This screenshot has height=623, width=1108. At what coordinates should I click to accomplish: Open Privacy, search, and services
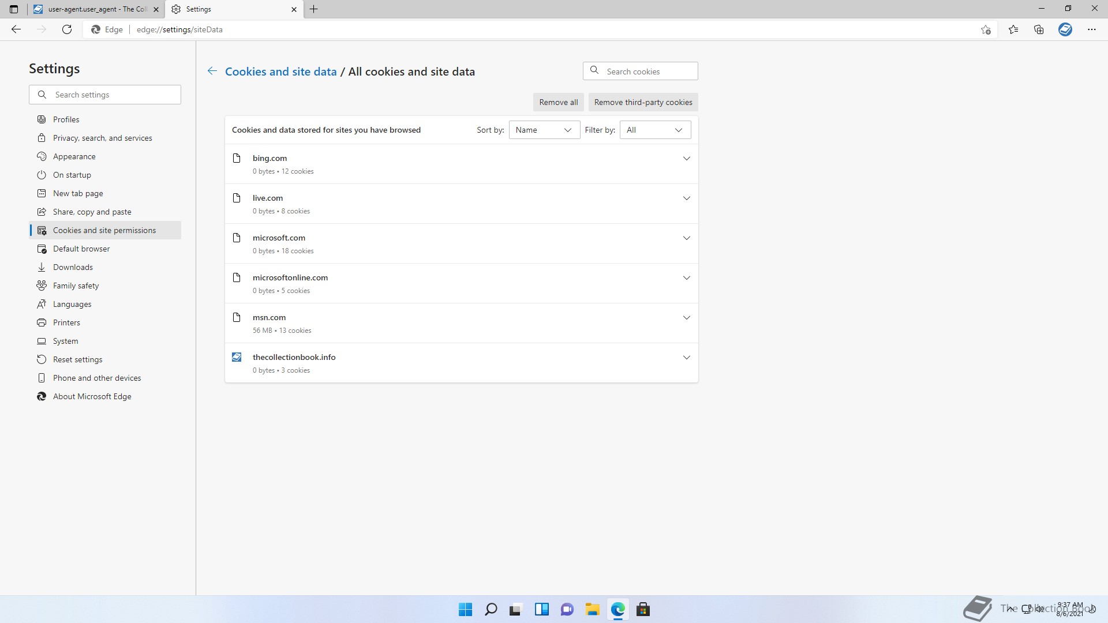(x=105, y=138)
